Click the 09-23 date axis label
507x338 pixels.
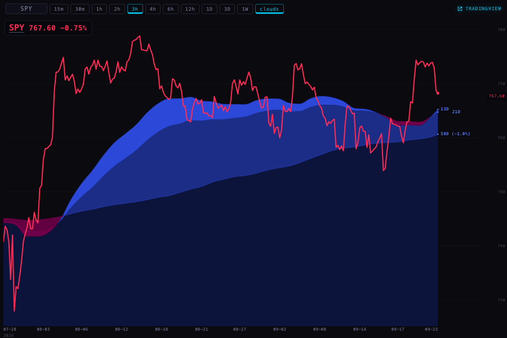[431, 329]
